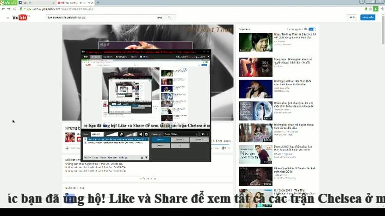Open a new browser tab with plus button
Viewport: 385px width, 216px height.
pyautogui.click(x=98, y=3)
